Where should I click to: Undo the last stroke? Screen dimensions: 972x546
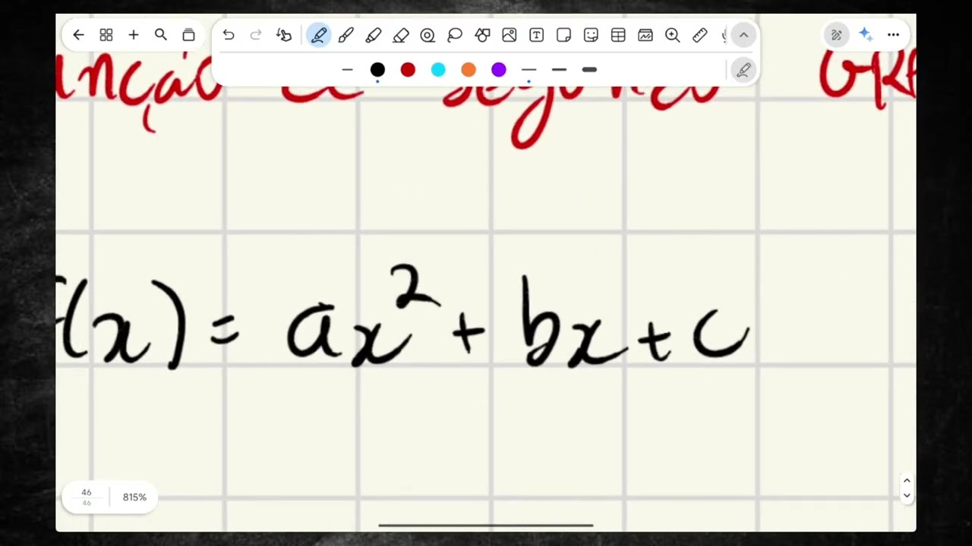click(x=229, y=35)
